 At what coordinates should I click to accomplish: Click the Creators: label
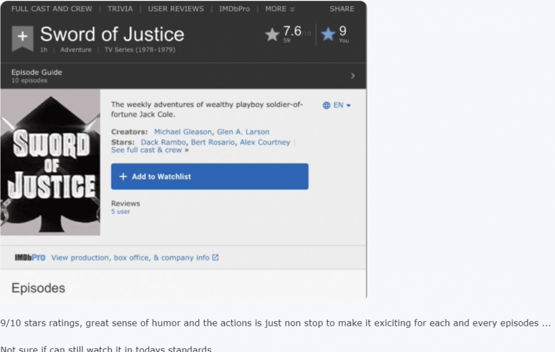(129, 132)
